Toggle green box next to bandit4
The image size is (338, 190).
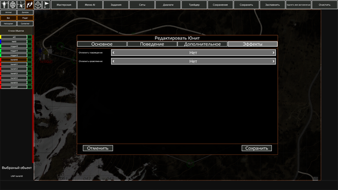29,78
